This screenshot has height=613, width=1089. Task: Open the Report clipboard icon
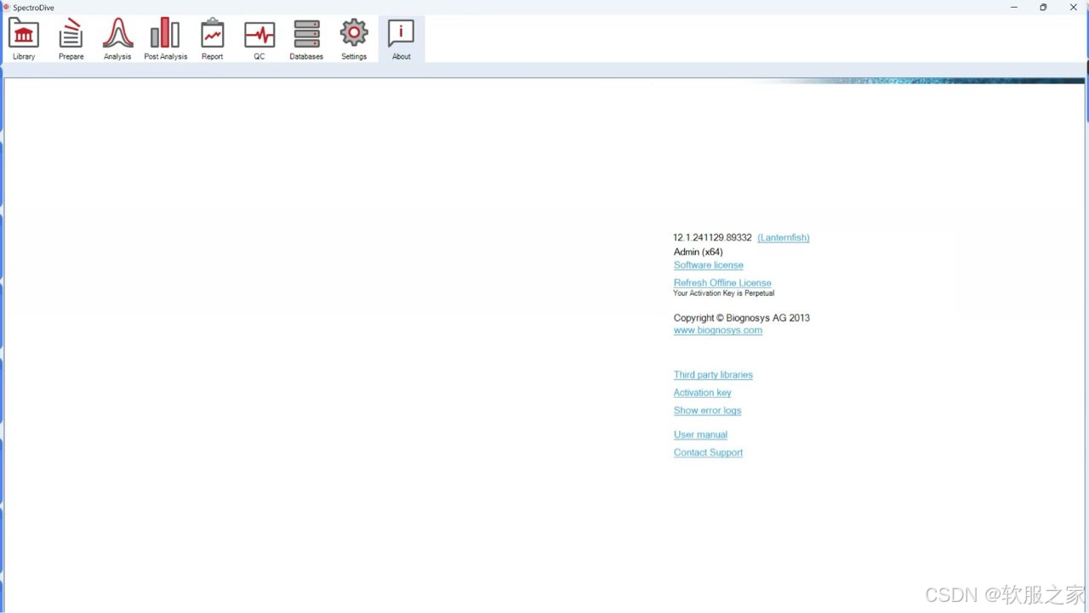coord(212,34)
